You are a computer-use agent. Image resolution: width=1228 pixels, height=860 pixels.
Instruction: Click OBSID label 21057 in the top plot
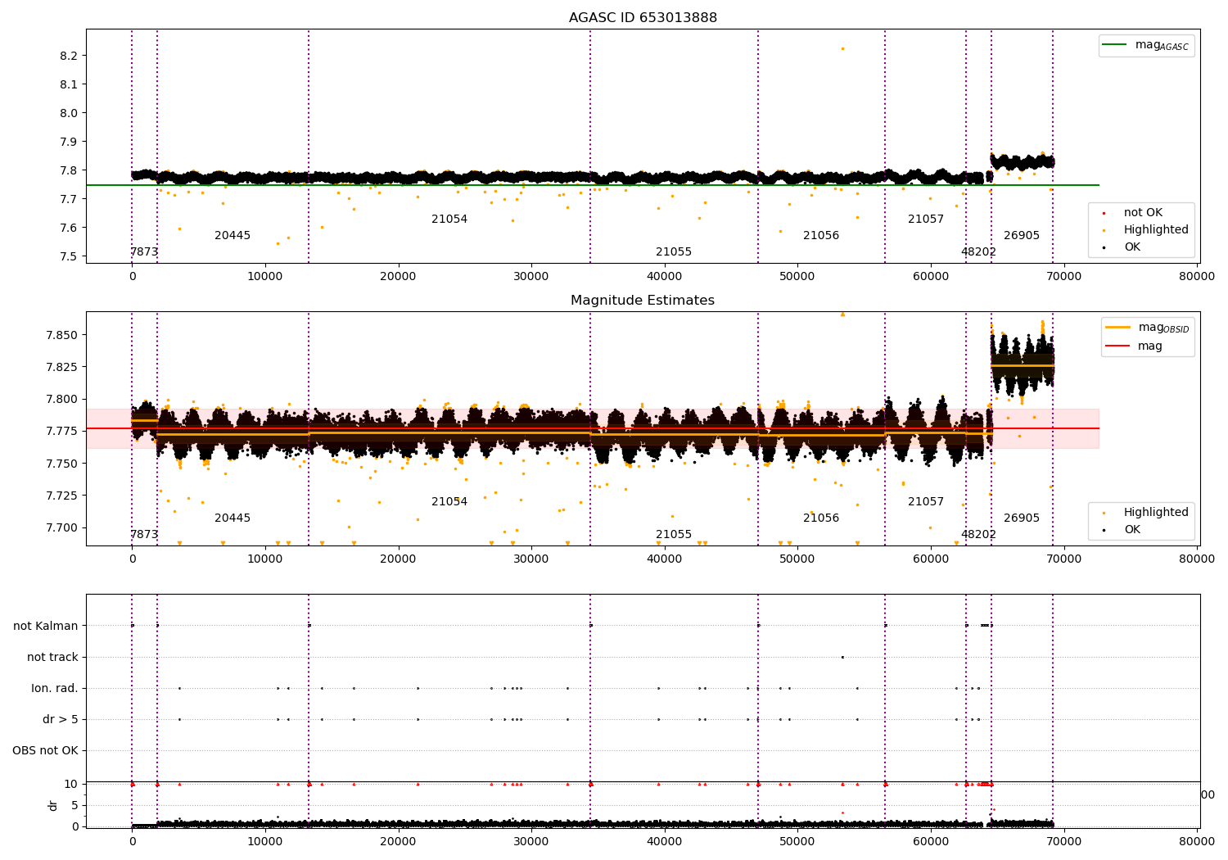[x=926, y=220]
